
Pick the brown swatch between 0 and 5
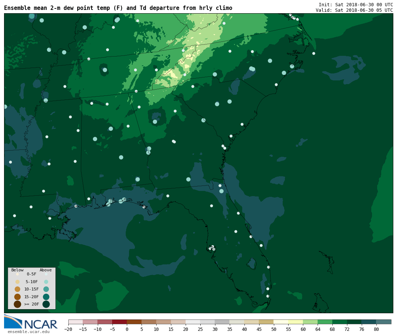(x=135, y=322)
